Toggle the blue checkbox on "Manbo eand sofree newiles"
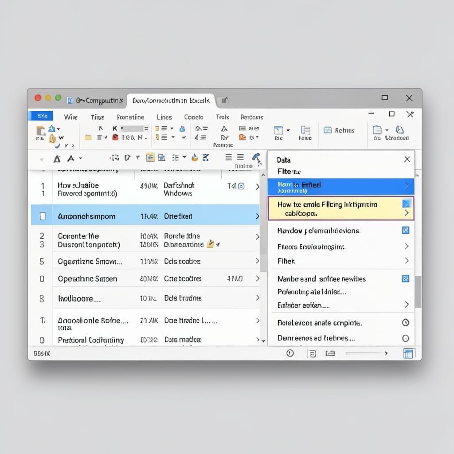Screen dimensions: 454x454 tap(406, 278)
